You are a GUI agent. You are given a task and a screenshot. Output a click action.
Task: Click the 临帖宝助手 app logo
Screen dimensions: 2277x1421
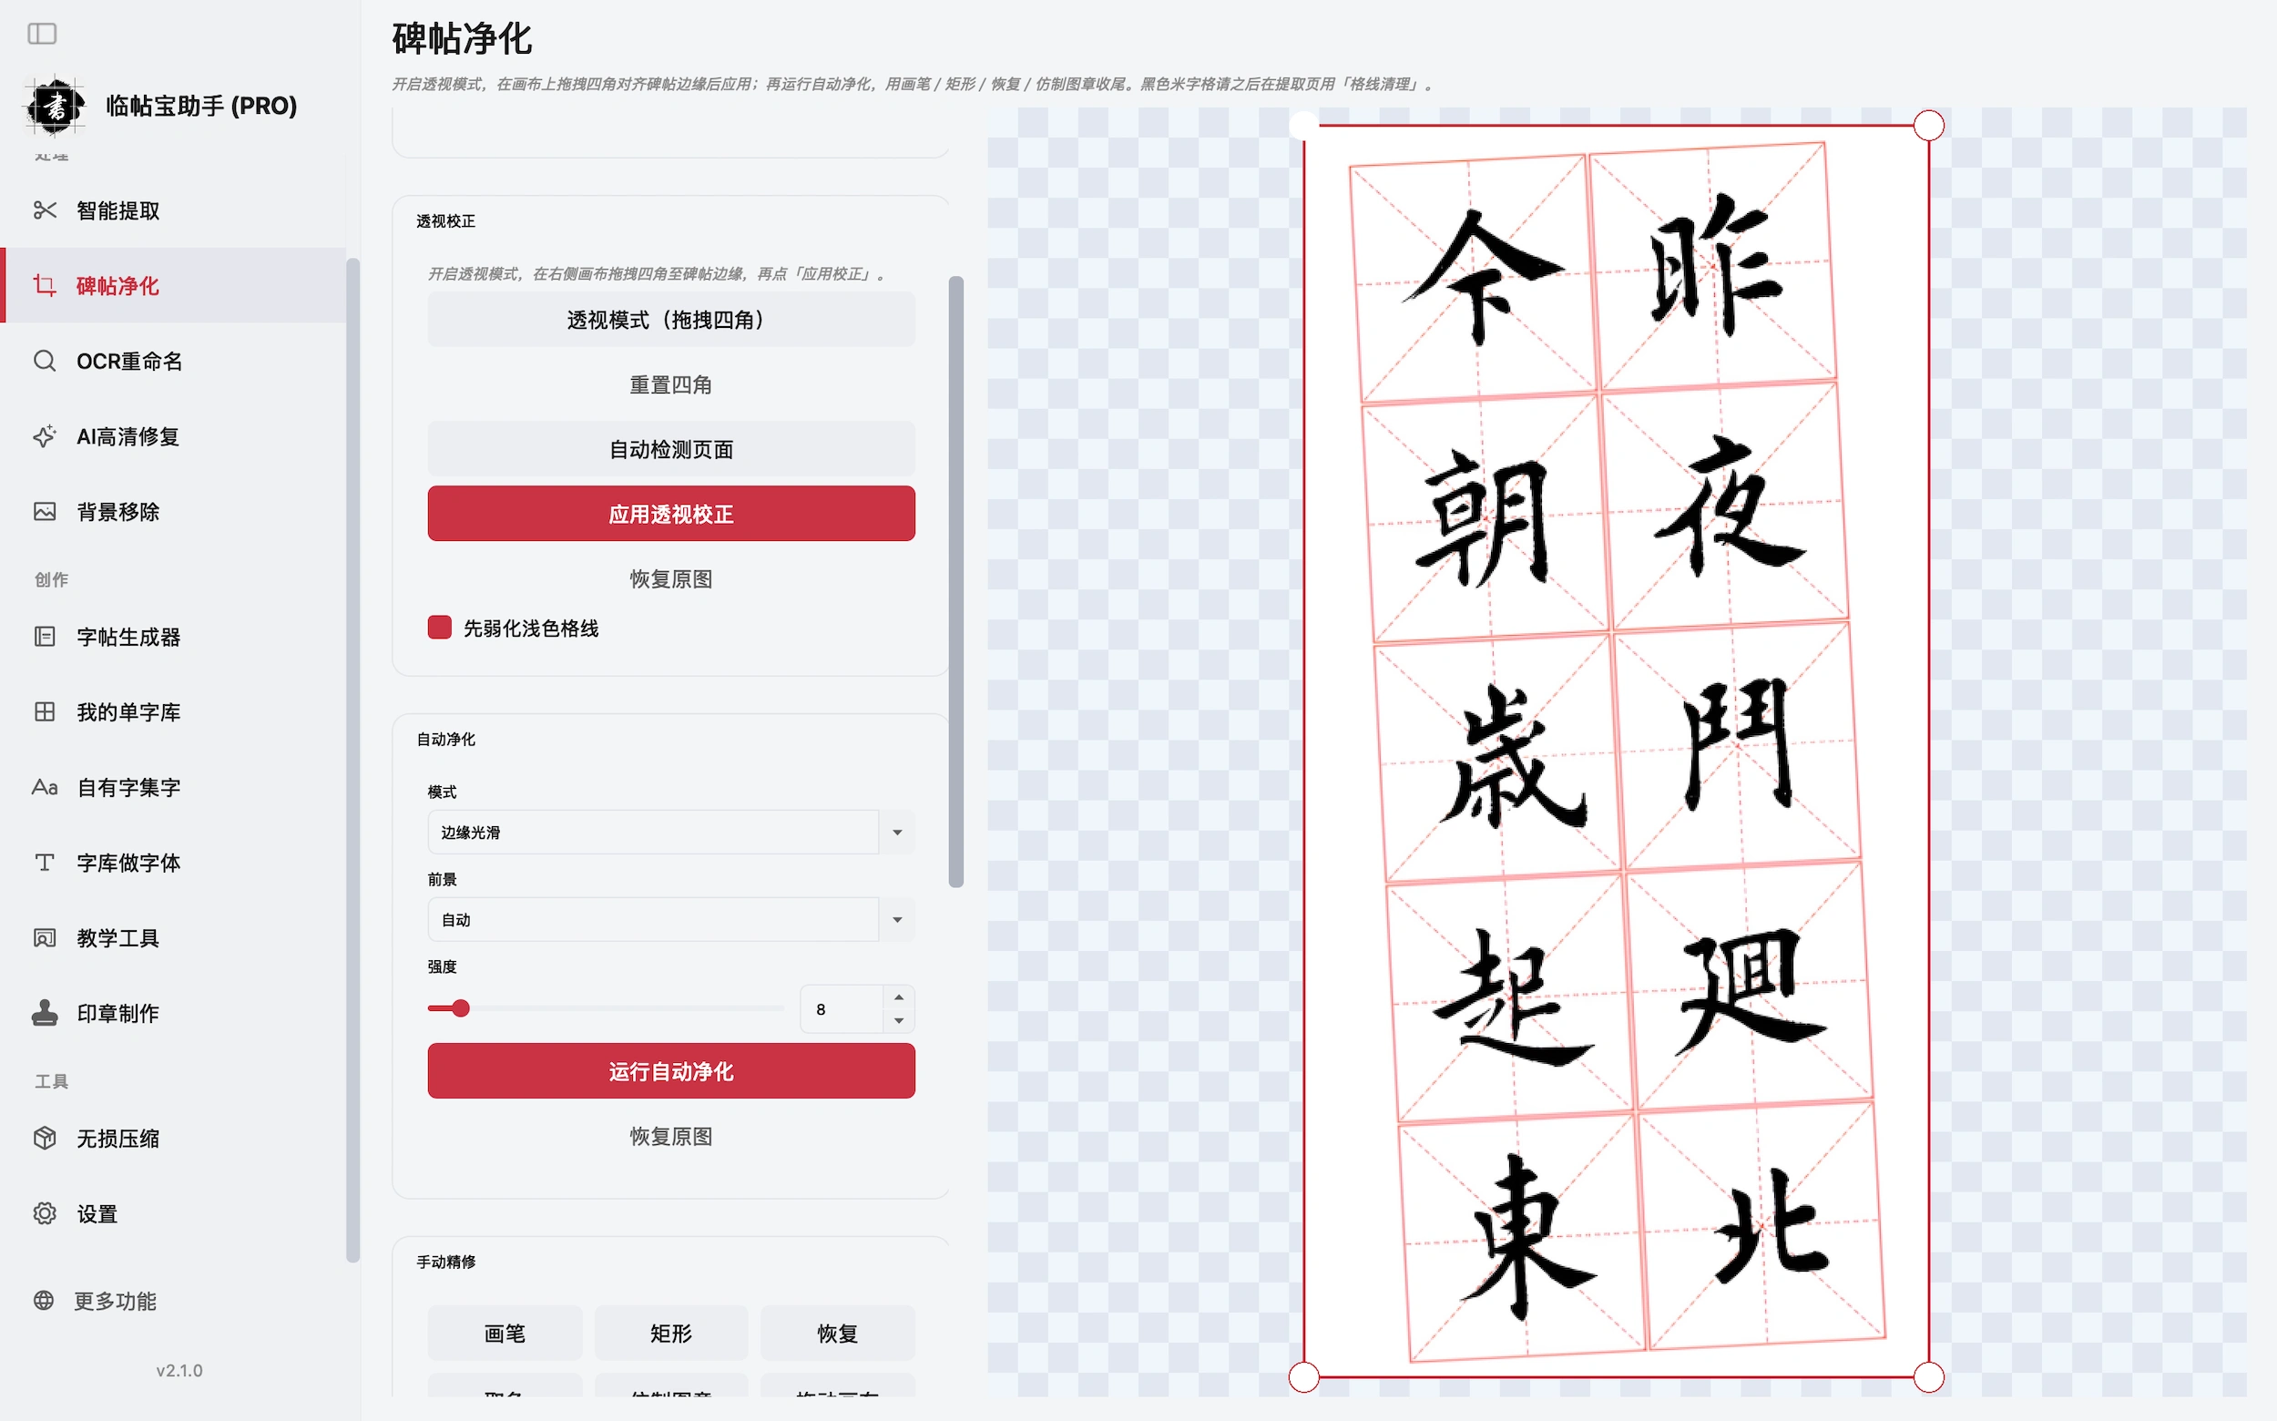click(56, 106)
